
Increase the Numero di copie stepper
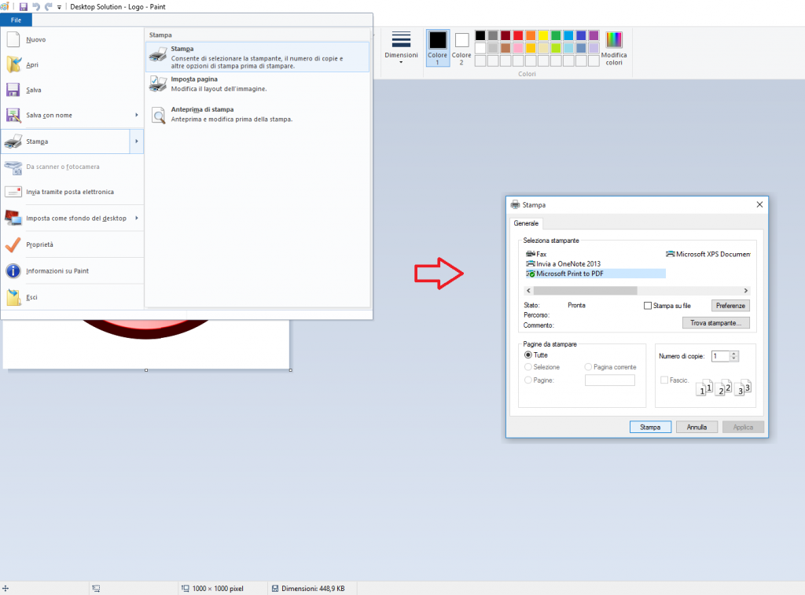(x=734, y=354)
